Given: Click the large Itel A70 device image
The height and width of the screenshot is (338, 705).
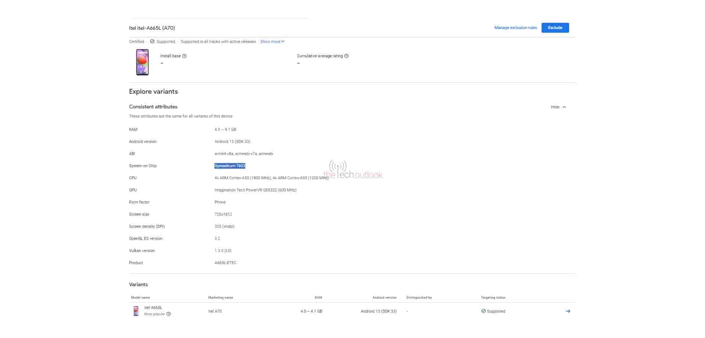Looking at the screenshot, I should tap(142, 62).
